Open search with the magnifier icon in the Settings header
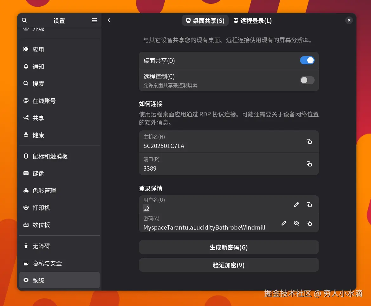 24,20
